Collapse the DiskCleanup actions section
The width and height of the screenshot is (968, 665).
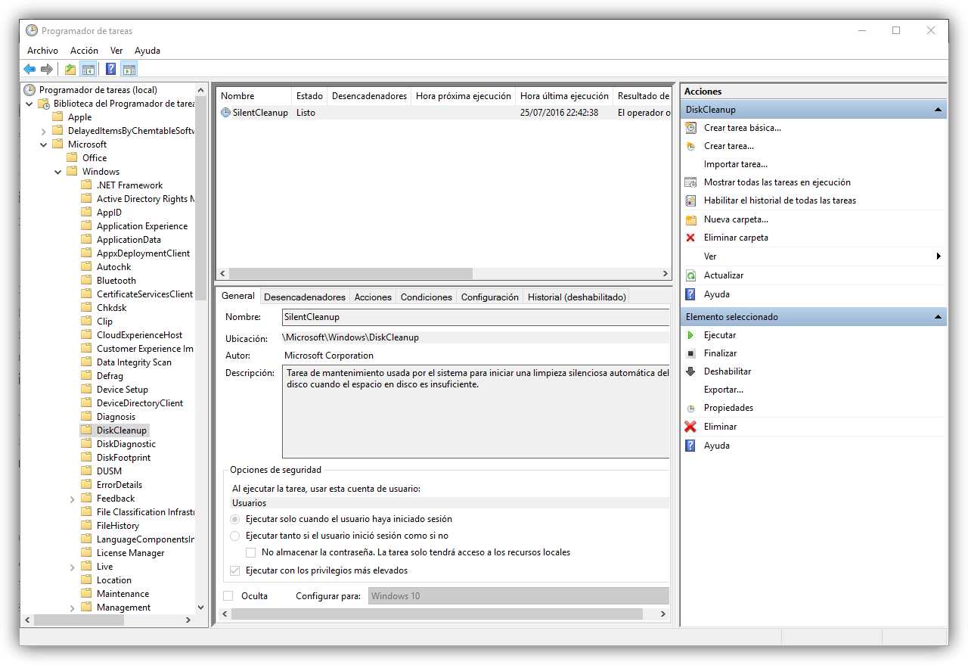click(x=938, y=110)
